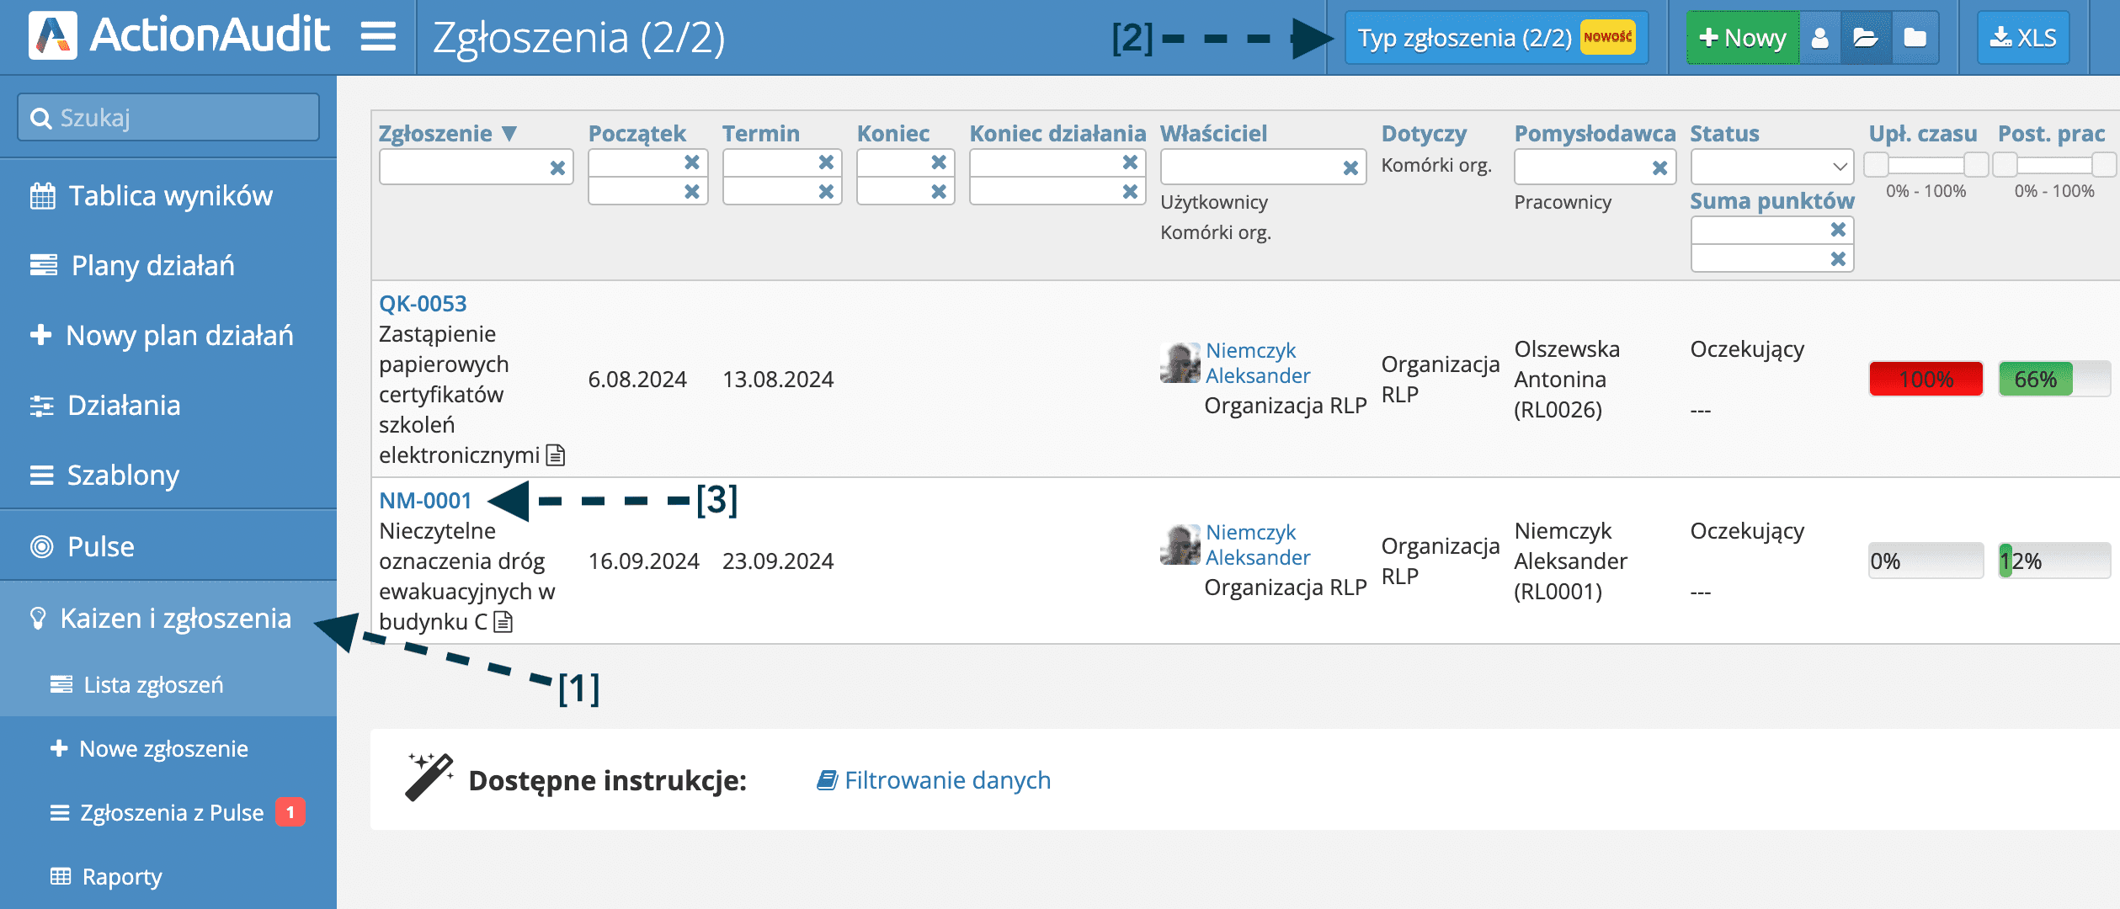Open Tablica wyników in the sidebar
This screenshot has width=2120, height=909.
pos(168,196)
